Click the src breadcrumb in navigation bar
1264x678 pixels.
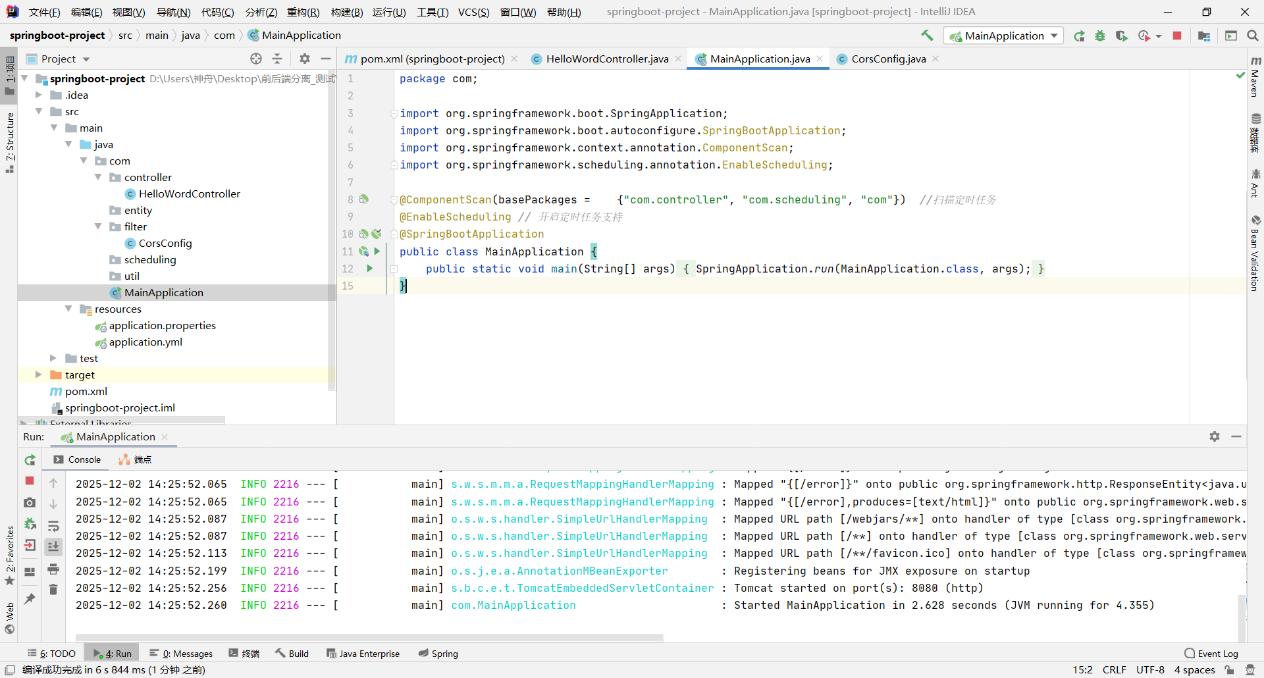click(x=125, y=36)
